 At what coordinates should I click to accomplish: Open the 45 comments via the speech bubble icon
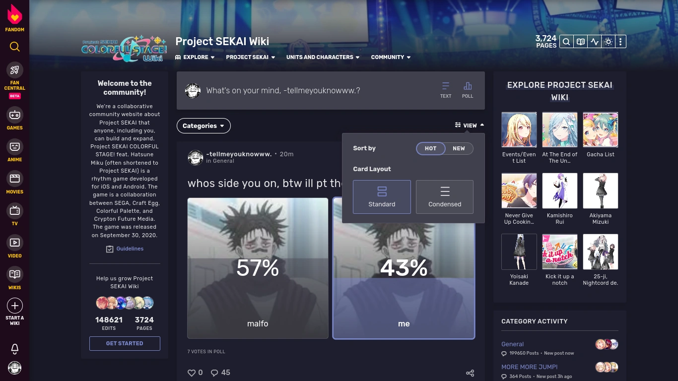click(x=214, y=373)
